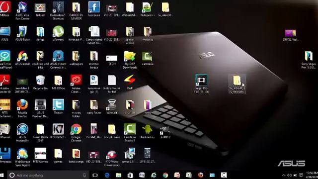The width and height of the screenshot is (318, 179).
Task: Open the WebStorage Sync Agent shortcut
Action: coord(22,157)
